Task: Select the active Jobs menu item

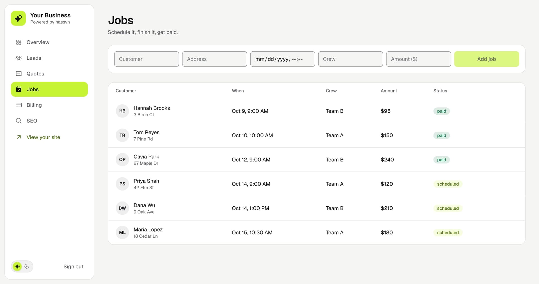Action: tap(49, 89)
